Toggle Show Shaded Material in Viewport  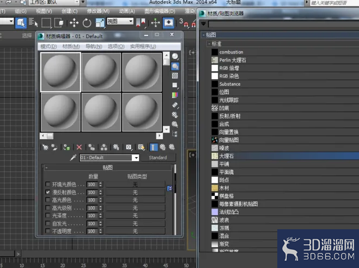pyautogui.click(x=141, y=147)
